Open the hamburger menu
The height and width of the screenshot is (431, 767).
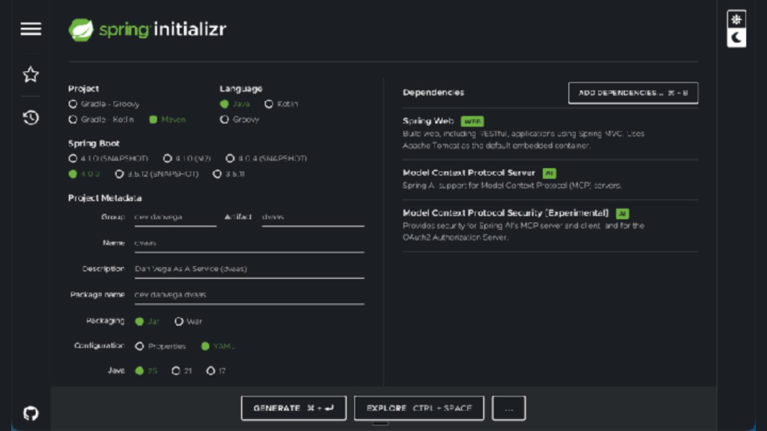(31, 29)
